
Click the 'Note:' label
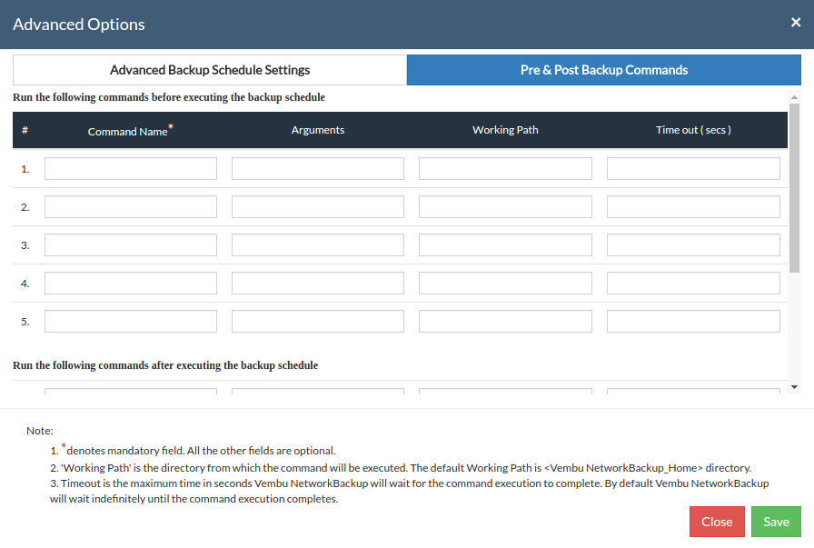(40, 431)
